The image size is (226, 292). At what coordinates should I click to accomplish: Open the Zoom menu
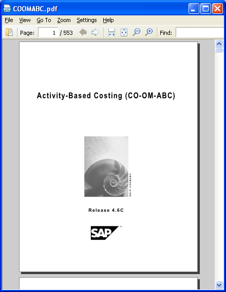(64, 20)
